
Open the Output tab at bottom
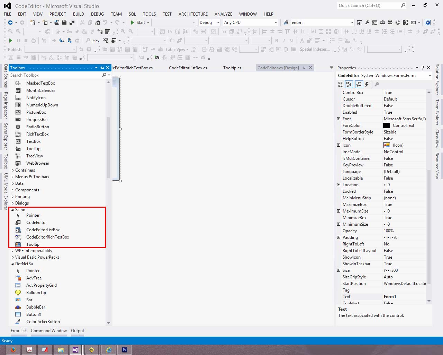(78, 331)
